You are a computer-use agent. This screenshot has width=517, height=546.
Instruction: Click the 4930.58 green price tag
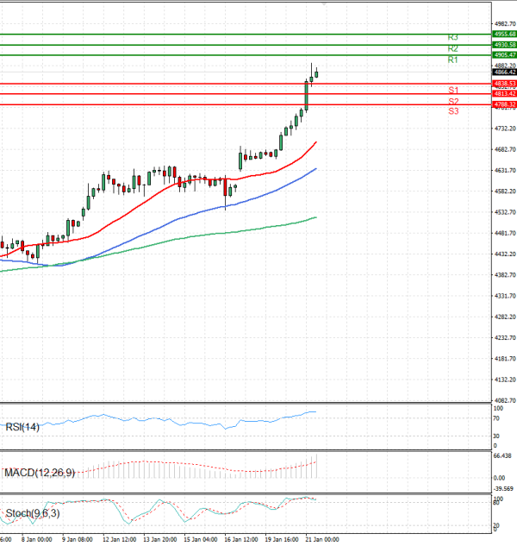click(504, 44)
